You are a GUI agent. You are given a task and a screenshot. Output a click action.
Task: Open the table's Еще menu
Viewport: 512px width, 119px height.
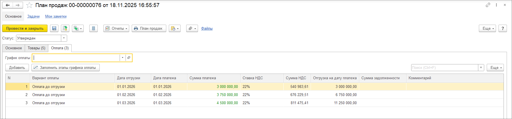[x=495, y=67]
